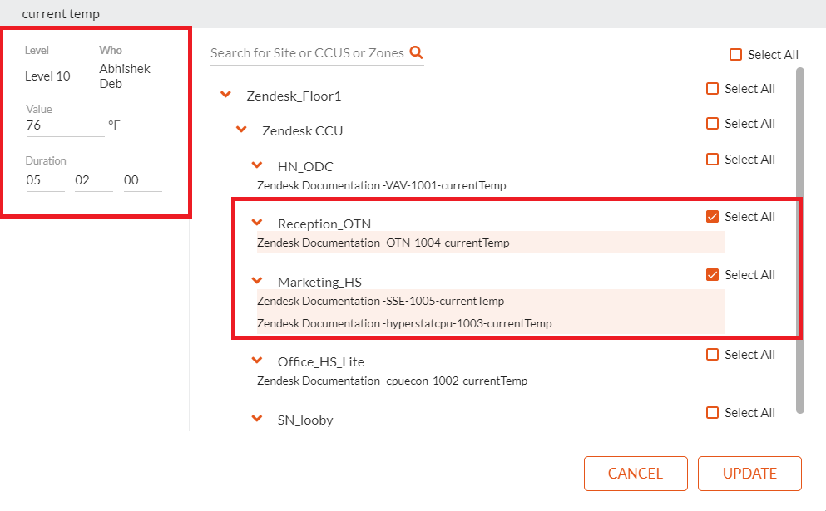Expand the SN_looby zone
The width and height of the screenshot is (826, 511).
pos(257,418)
